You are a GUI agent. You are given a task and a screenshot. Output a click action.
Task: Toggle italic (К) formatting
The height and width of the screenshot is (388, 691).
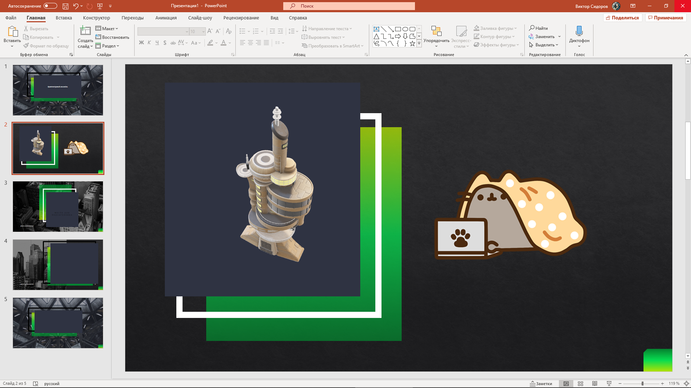click(x=149, y=43)
